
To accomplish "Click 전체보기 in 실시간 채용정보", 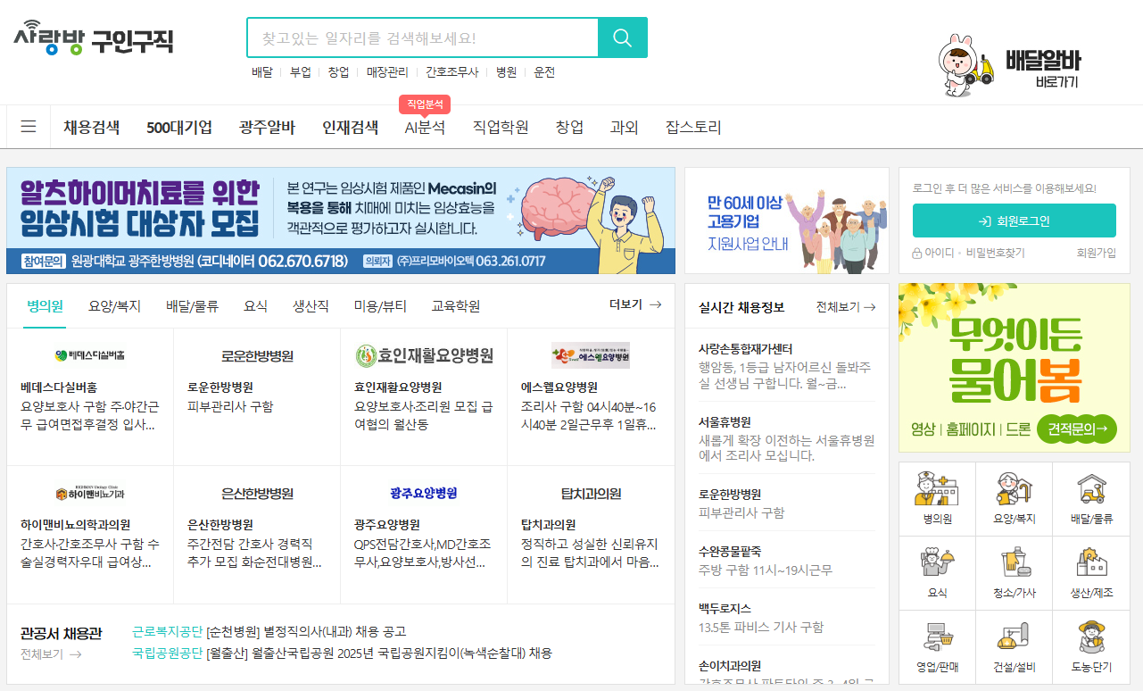I will point(846,307).
